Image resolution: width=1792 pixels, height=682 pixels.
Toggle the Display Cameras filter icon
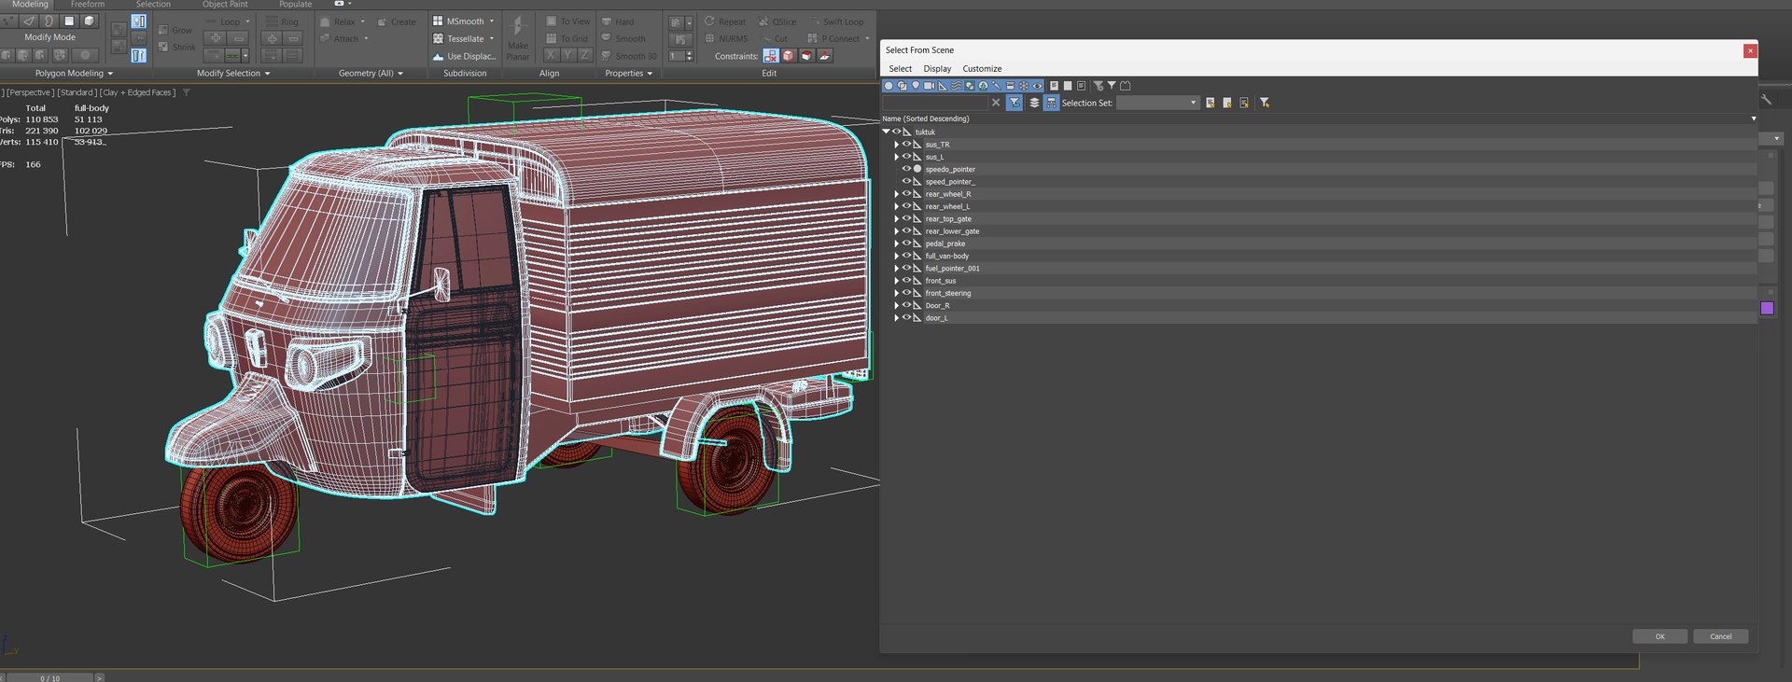[929, 86]
